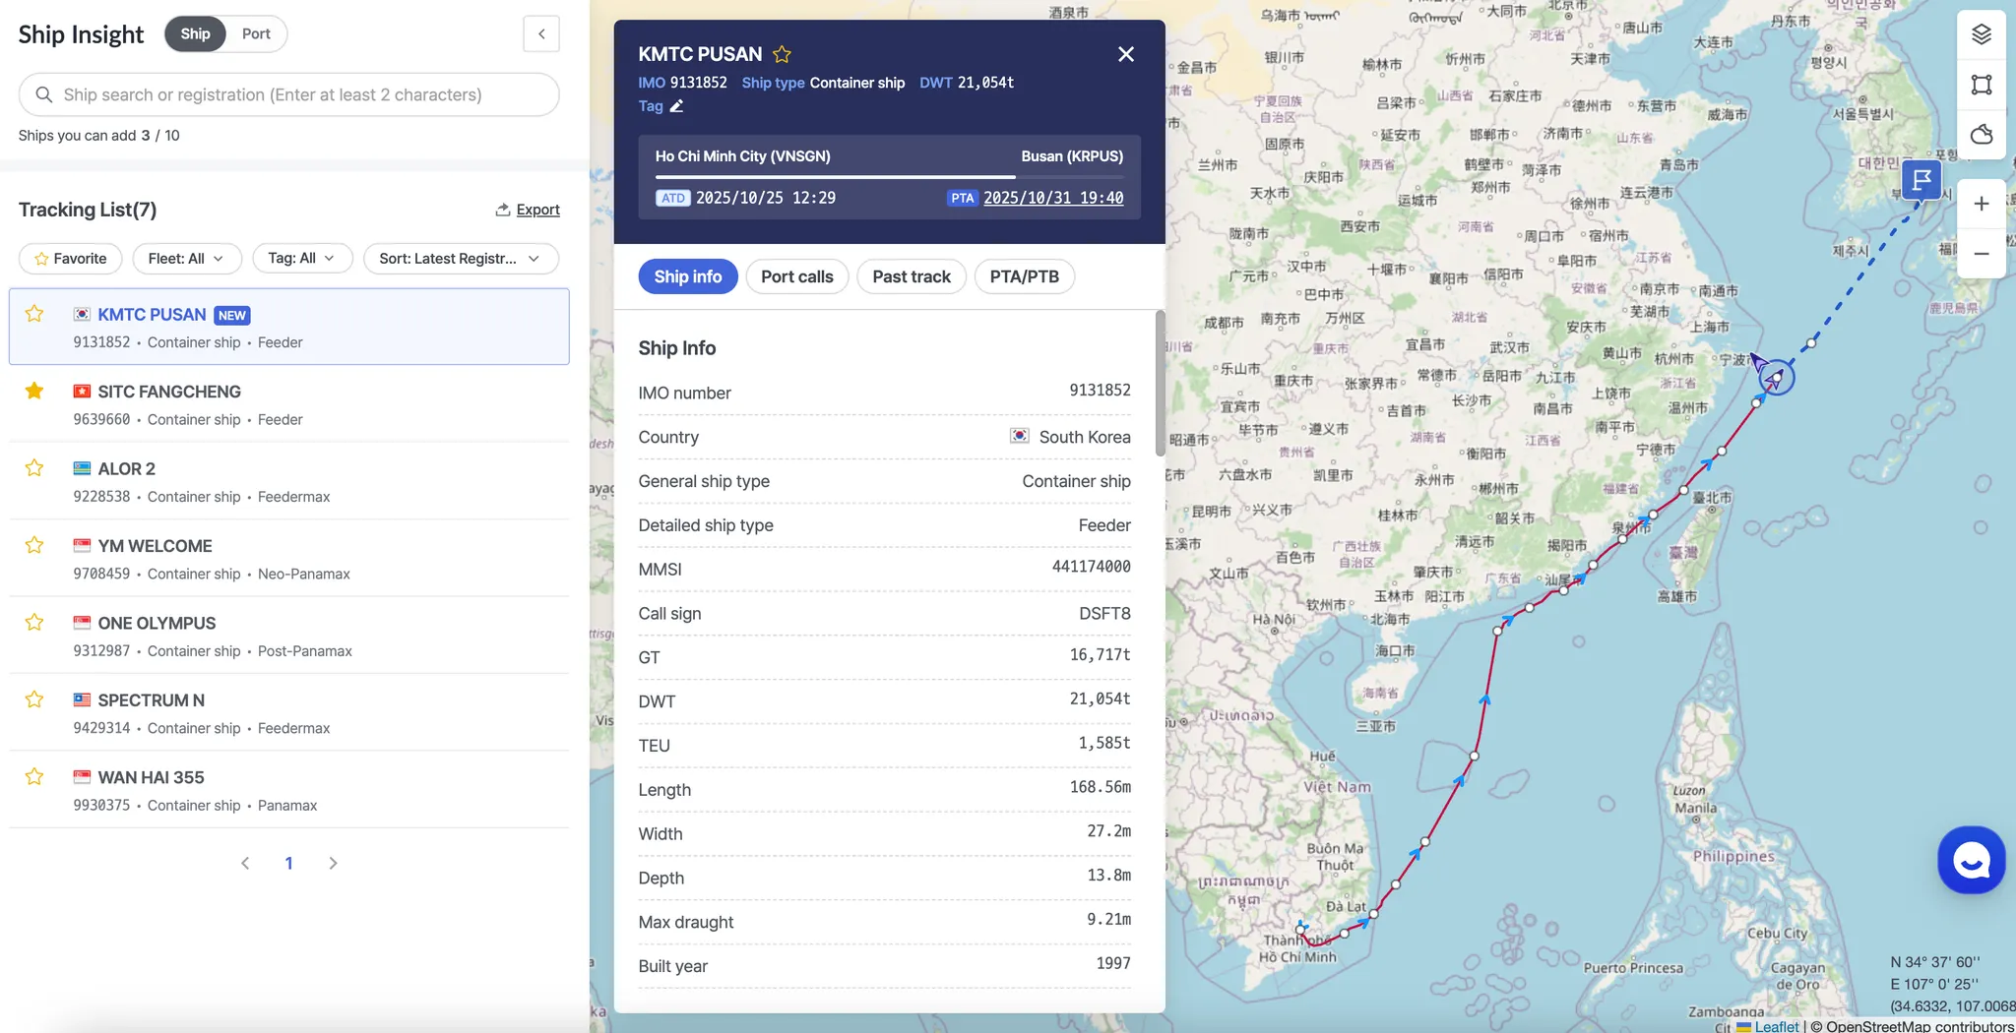Click the Busan destination flag marker
This screenshot has width=2016, height=1033.
click(1921, 181)
